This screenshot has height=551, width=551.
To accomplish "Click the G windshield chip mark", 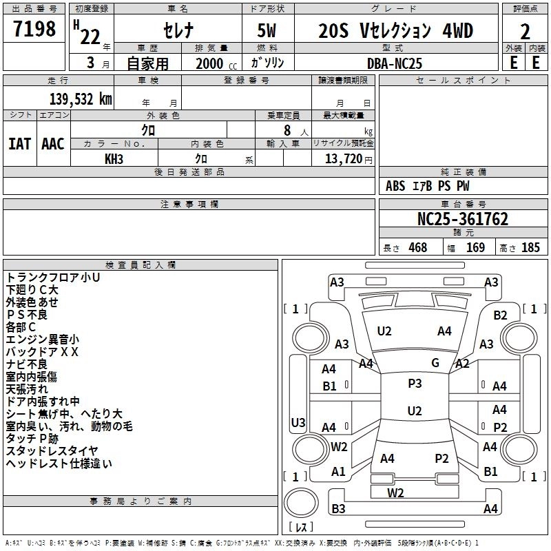I will 435,363.
